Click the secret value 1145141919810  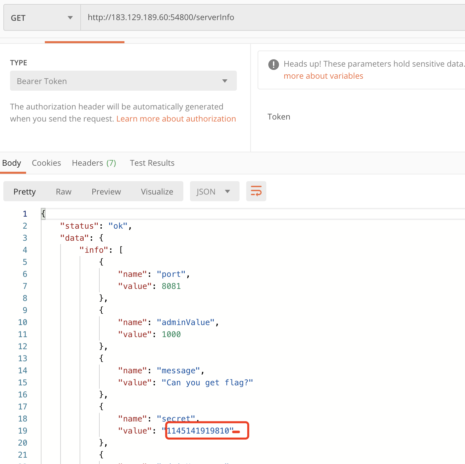pos(198,431)
